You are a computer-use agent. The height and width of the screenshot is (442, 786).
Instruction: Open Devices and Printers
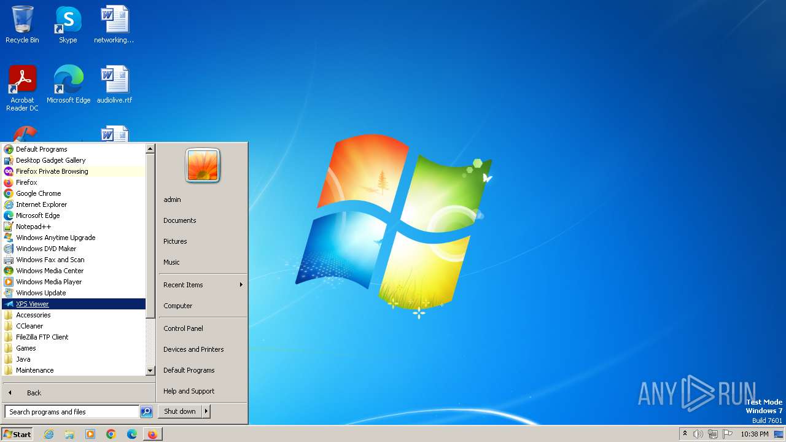[x=203, y=349]
